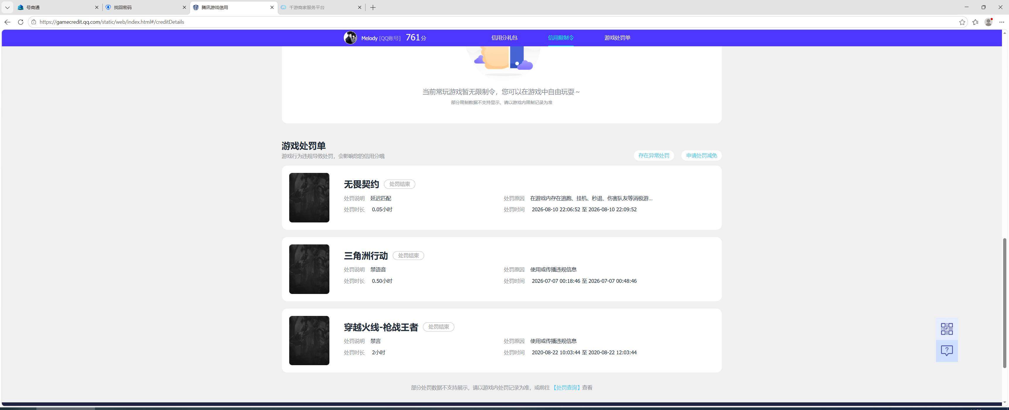Show the QR code widget
1009x410 pixels.
tap(947, 329)
